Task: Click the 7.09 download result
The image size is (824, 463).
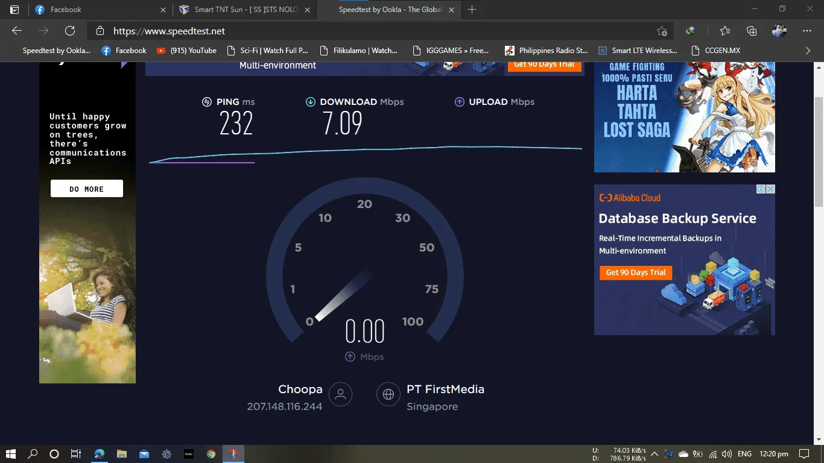Action: click(342, 124)
